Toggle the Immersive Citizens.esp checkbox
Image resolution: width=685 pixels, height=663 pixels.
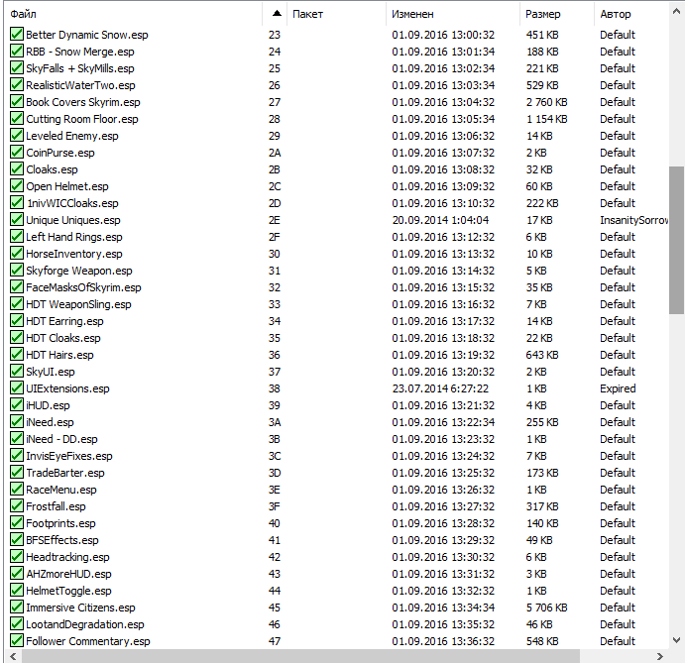(17, 607)
